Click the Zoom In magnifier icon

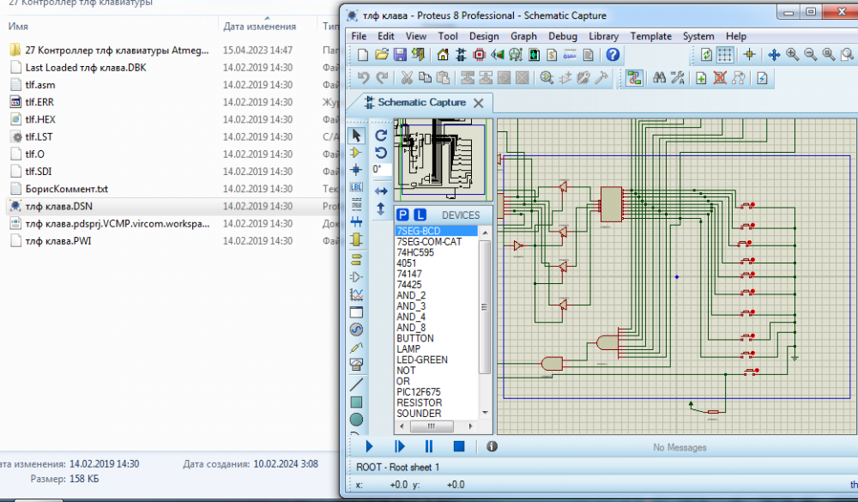pyautogui.click(x=792, y=55)
